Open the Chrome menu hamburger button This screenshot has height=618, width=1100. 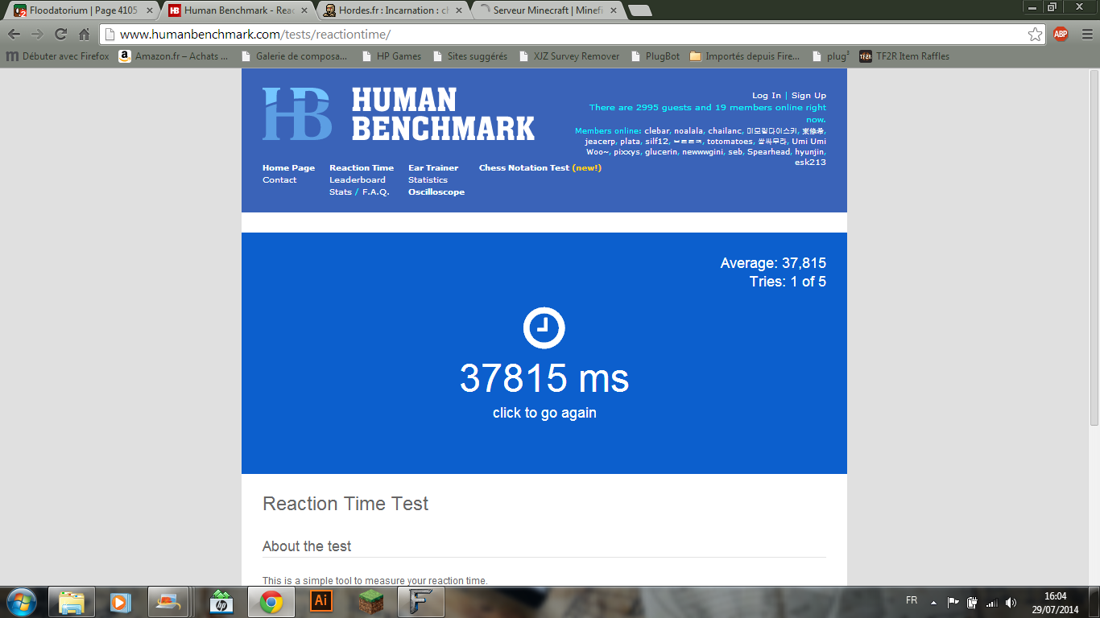[1085, 35]
